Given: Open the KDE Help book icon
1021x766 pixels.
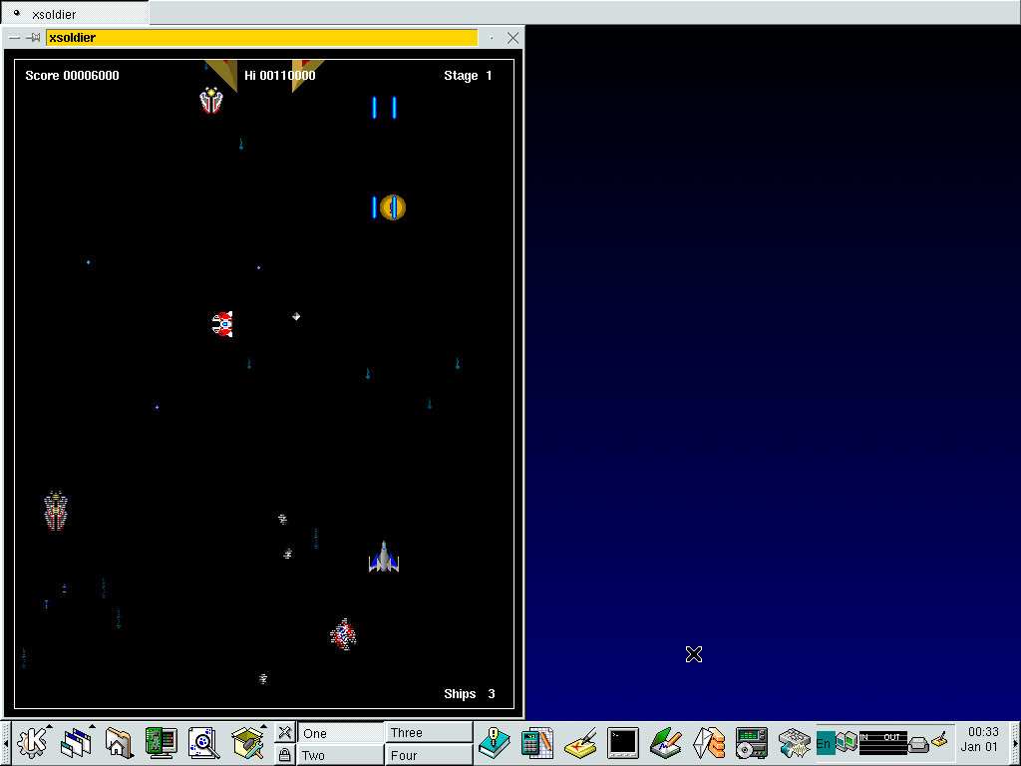Looking at the screenshot, I should pos(494,743).
